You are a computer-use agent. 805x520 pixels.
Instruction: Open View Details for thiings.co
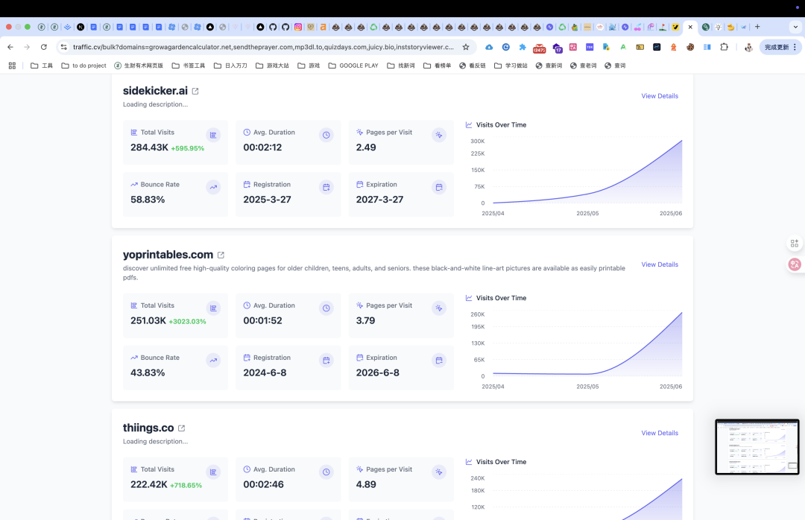660,434
